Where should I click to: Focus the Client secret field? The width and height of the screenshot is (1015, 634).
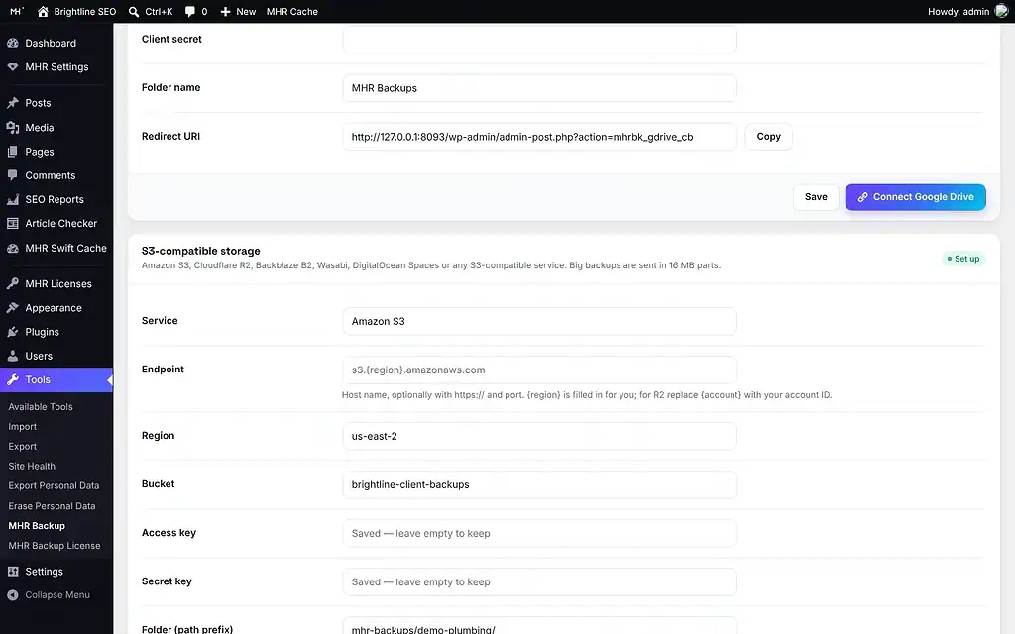click(539, 40)
